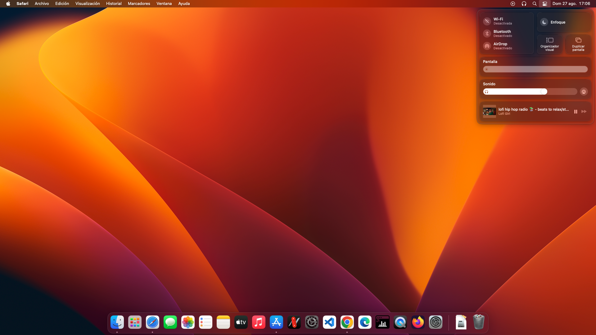Image resolution: width=596 pixels, height=335 pixels.
Task: Open Google Chrome in the Dock
Action: [347, 322]
